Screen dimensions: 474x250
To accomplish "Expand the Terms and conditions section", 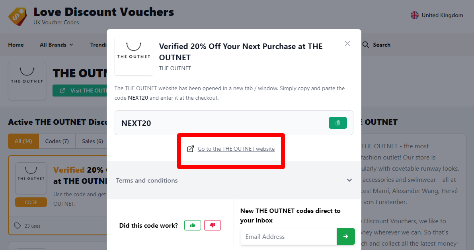I will [x=234, y=180].
